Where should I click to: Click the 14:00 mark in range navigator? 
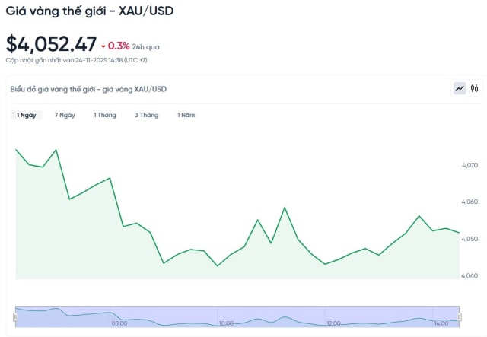pos(441,323)
